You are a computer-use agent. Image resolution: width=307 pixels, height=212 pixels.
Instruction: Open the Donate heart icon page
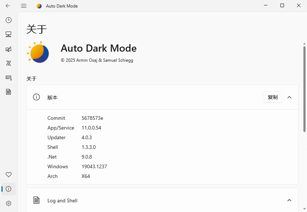(x=9, y=174)
